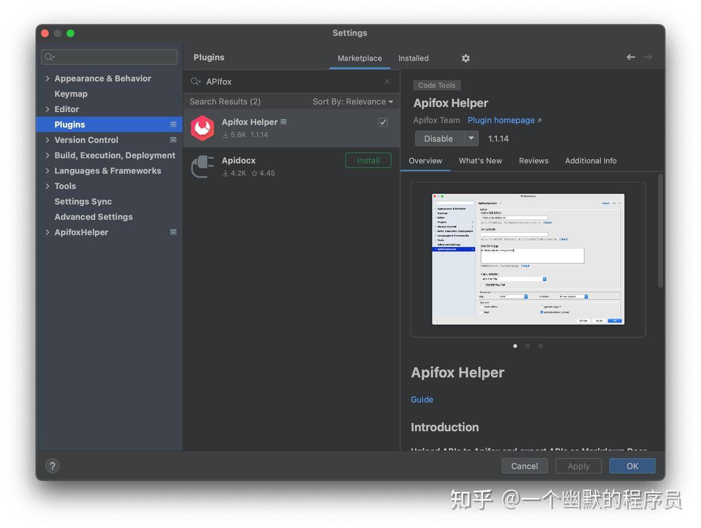Image resolution: width=701 pixels, height=528 pixels.
Task: Select Plugins in the settings tree
Action: tap(109, 124)
